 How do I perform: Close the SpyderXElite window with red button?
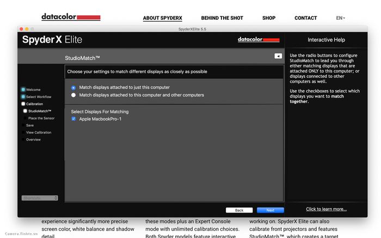click(21, 29)
